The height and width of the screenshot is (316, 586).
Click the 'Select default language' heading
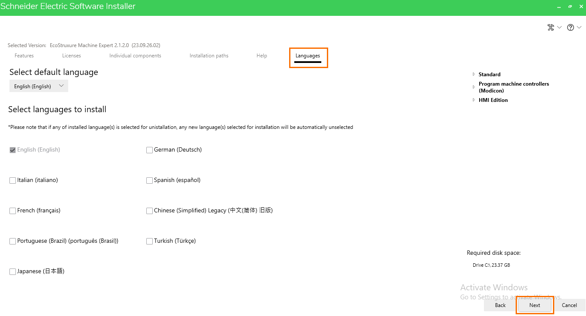pyautogui.click(x=54, y=72)
